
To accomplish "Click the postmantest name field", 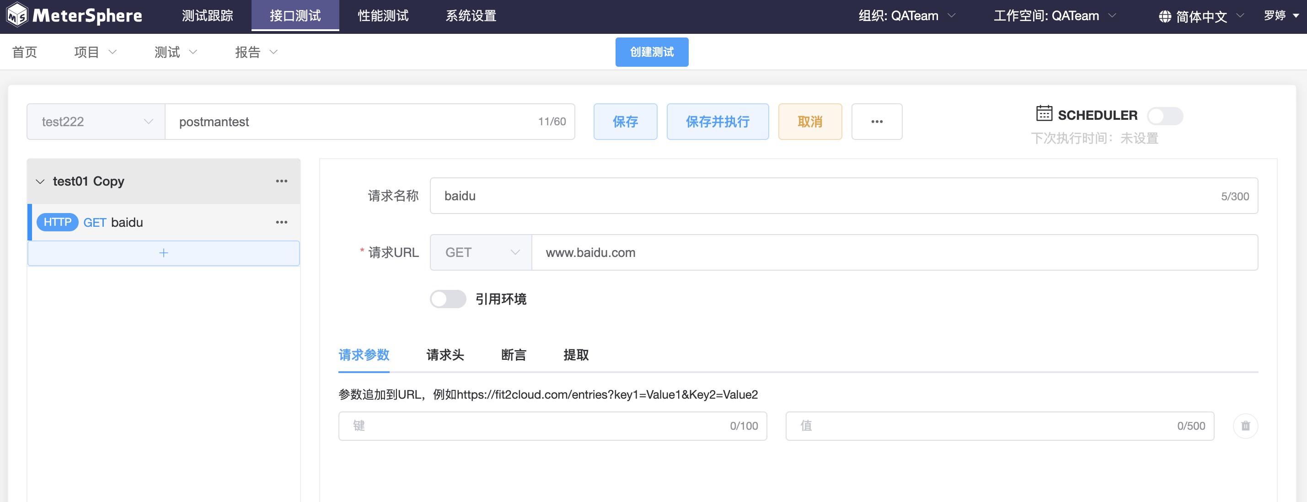I will click(x=370, y=122).
